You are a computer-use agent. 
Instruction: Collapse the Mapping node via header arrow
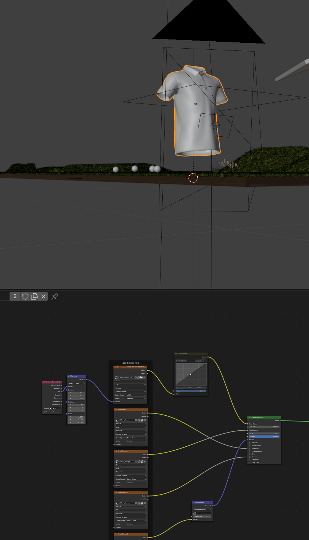pos(69,376)
